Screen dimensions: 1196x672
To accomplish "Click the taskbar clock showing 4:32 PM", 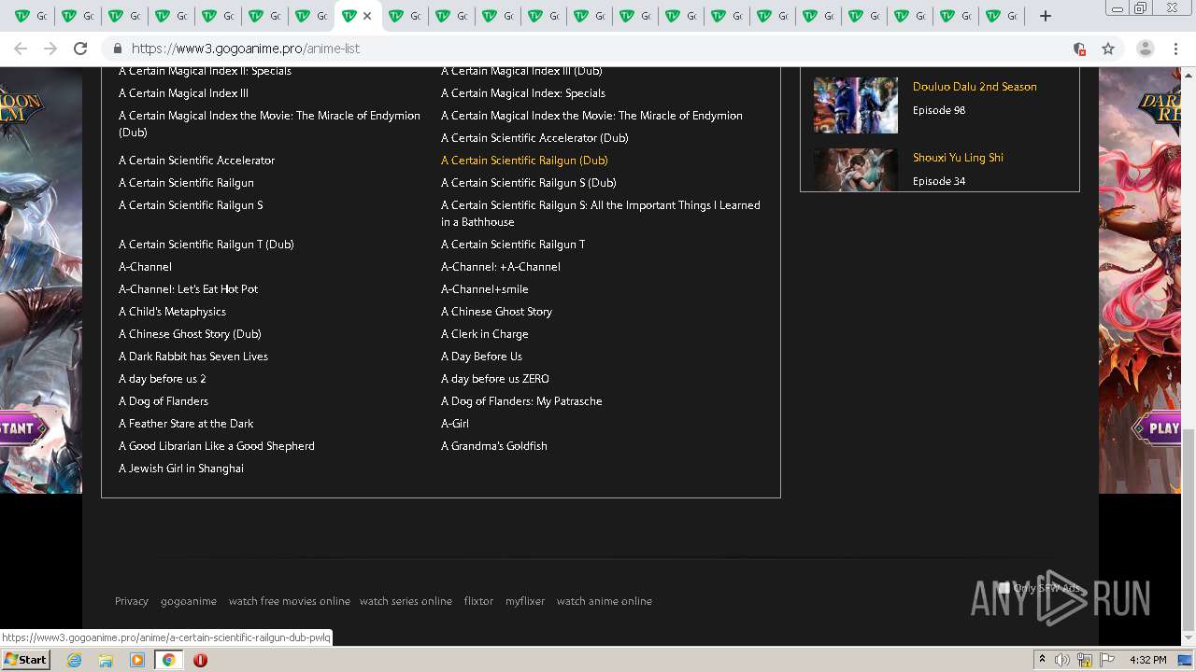I will point(1147,660).
